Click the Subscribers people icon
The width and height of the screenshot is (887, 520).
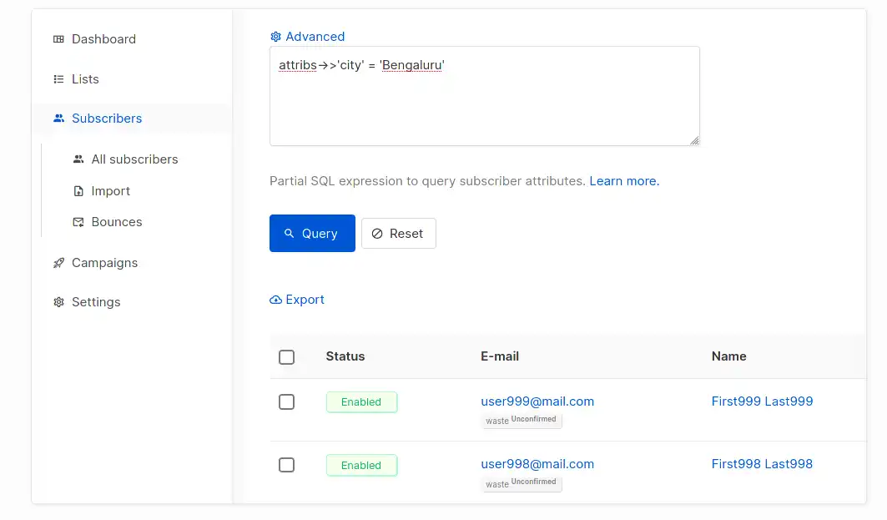click(x=58, y=119)
